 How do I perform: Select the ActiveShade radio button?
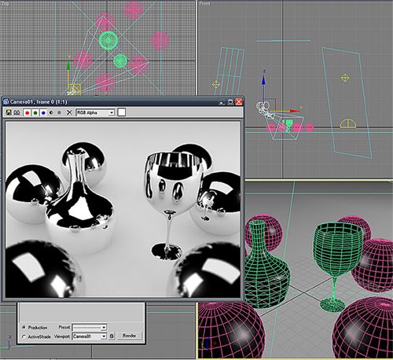pyautogui.click(x=24, y=336)
